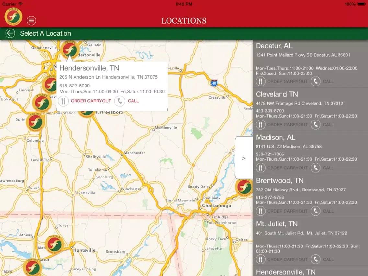Tap CALL in the Hendersonville popup
The image size is (368, 276).
(133, 101)
